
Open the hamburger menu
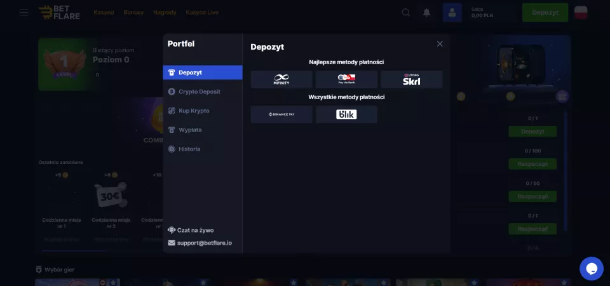click(x=24, y=13)
